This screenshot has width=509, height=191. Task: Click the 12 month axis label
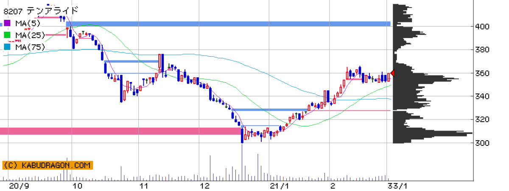[205, 186]
